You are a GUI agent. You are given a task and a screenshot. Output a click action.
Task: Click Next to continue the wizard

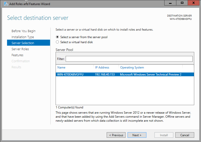(x=137, y=135)
